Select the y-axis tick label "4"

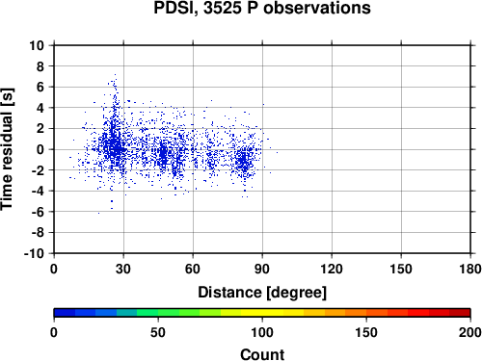click(x=40, y=108)
